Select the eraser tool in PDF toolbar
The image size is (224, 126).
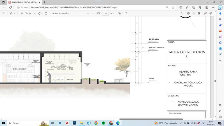click(39, 13)
